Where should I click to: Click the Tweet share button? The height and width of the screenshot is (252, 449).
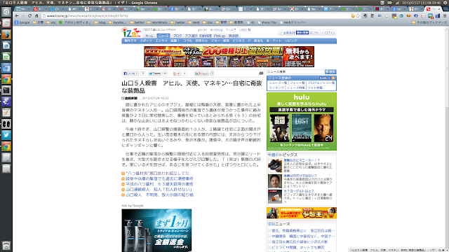pos(154,73)
